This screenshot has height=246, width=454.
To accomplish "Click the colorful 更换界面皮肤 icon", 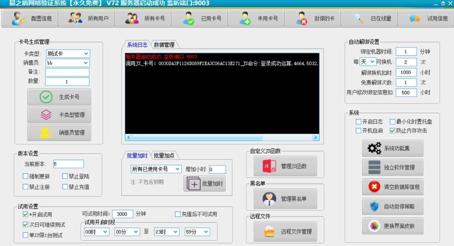I will 374,226.
